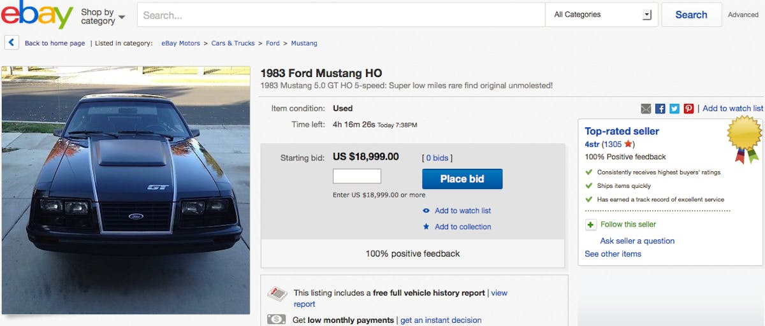Open the Shop by category dropdown

103,17
